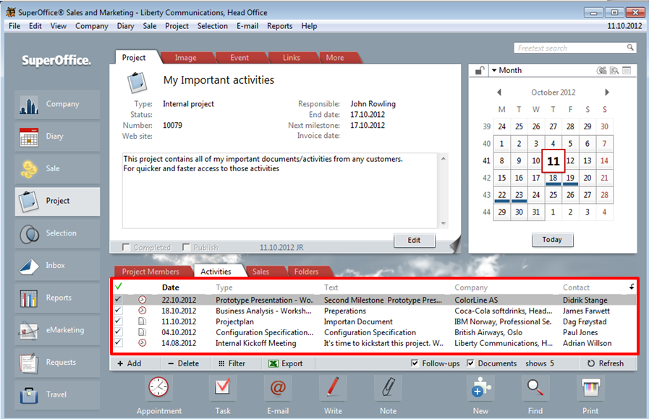This screenshot has width=649, height=419.
Task: Click the search magnifier in Freetext search
Action: tap(630, 48)
